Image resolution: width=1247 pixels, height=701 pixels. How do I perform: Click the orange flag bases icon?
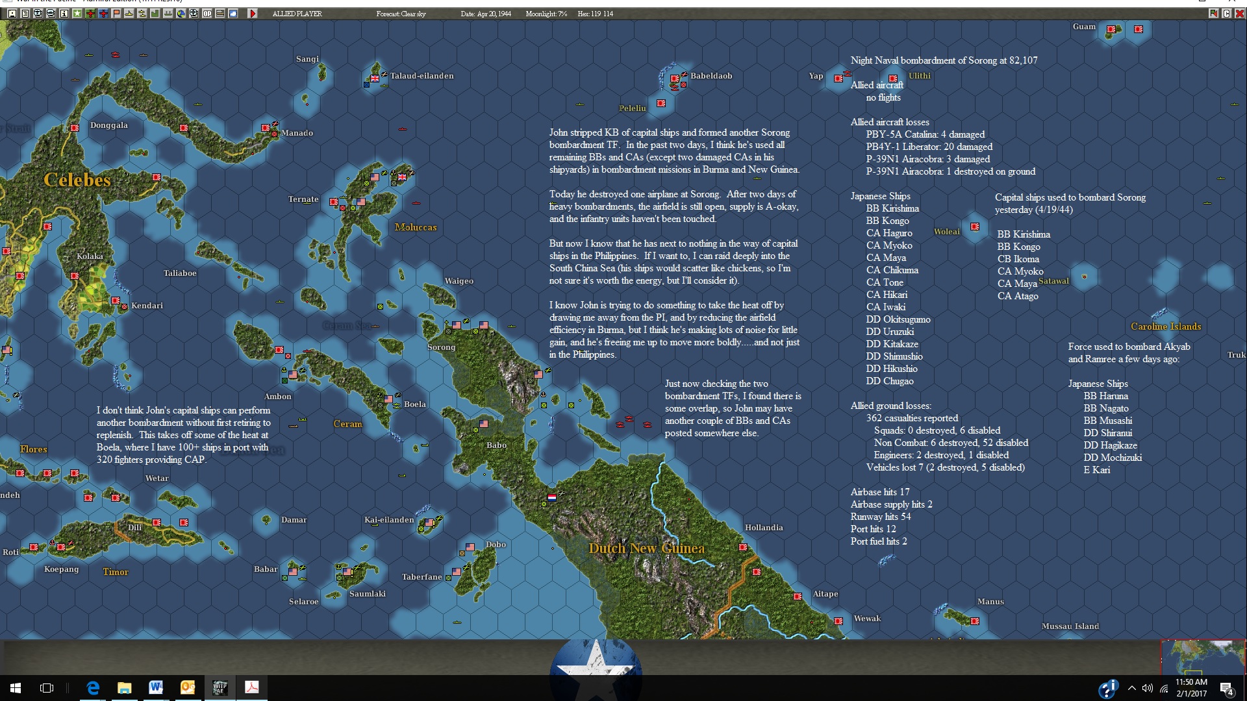(116, 13)
